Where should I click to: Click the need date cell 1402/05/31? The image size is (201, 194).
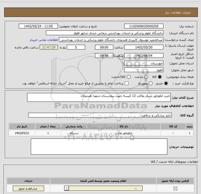click(22, 133)
